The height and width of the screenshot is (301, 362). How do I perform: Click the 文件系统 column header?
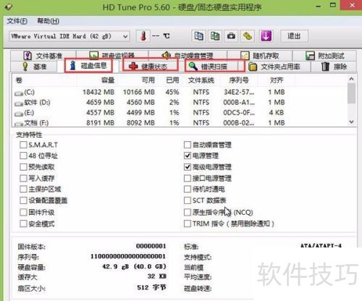[201, 80]
